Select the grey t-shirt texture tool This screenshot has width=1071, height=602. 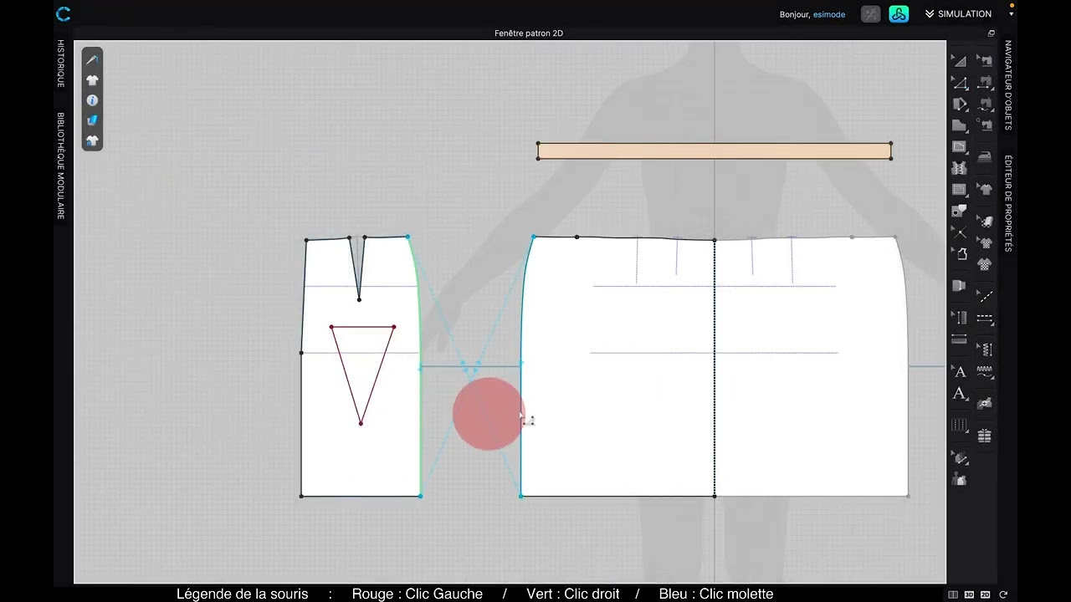click(x=985, y=189)
